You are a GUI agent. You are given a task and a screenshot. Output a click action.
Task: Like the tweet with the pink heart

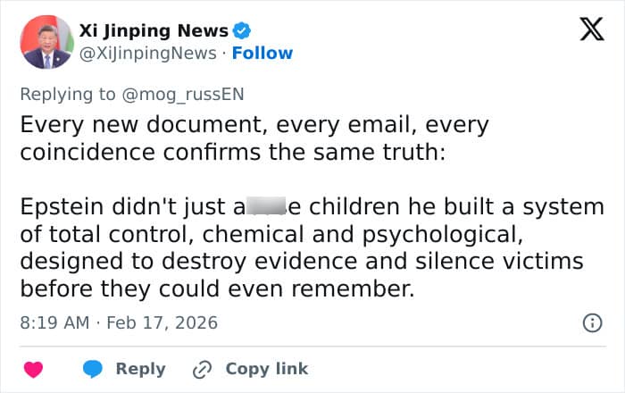33,369
